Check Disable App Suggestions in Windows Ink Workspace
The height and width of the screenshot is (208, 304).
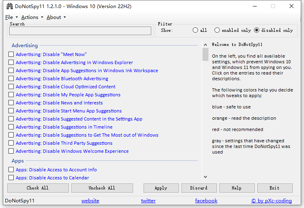click(x=11, y=71)
